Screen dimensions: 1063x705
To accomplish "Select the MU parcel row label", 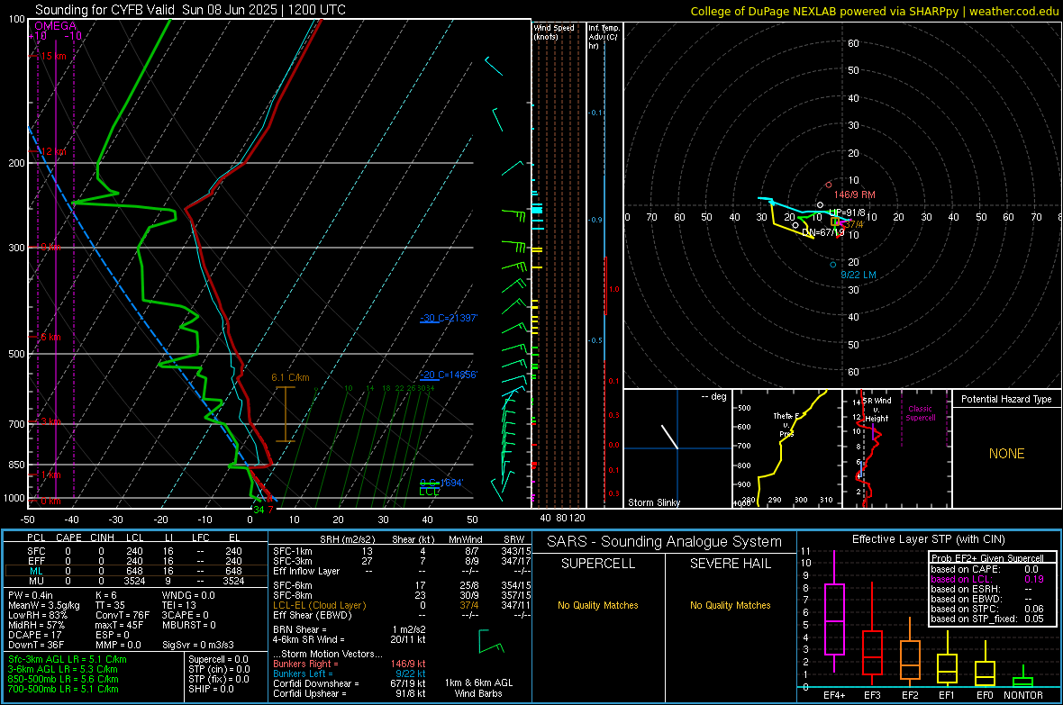I will (36, 581).
